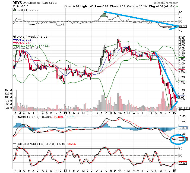Click the DRYS (Weekly) 1.03 legend

pyautogui.click(x=32, y=37)
